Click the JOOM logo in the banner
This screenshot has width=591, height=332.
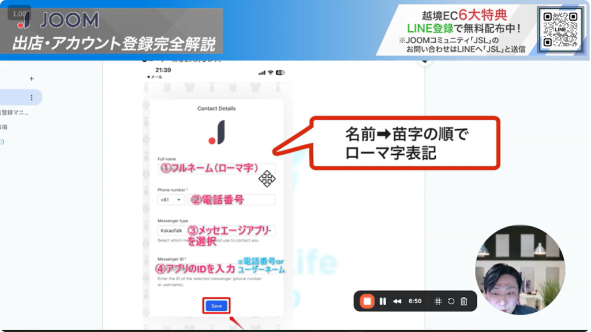click(x=58, y=21)
